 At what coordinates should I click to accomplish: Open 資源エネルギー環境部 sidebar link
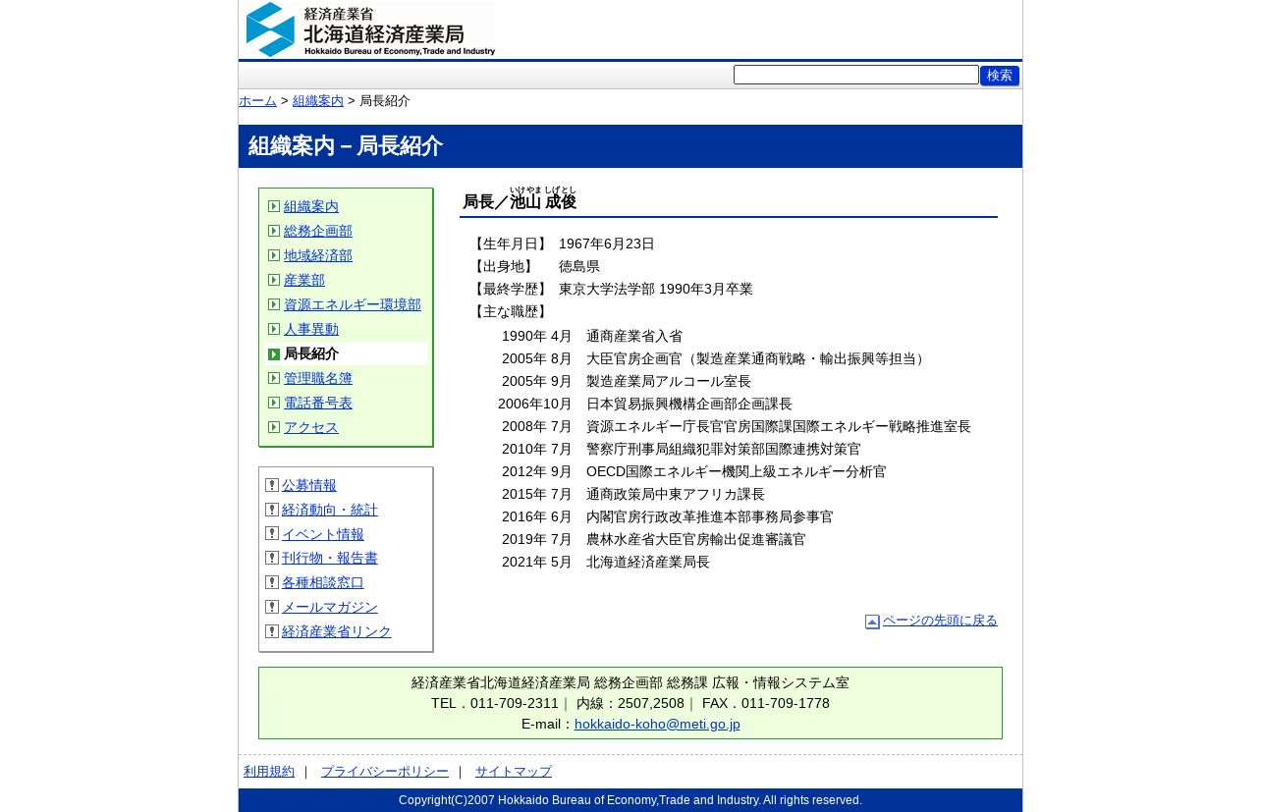(x=353, y=304)
